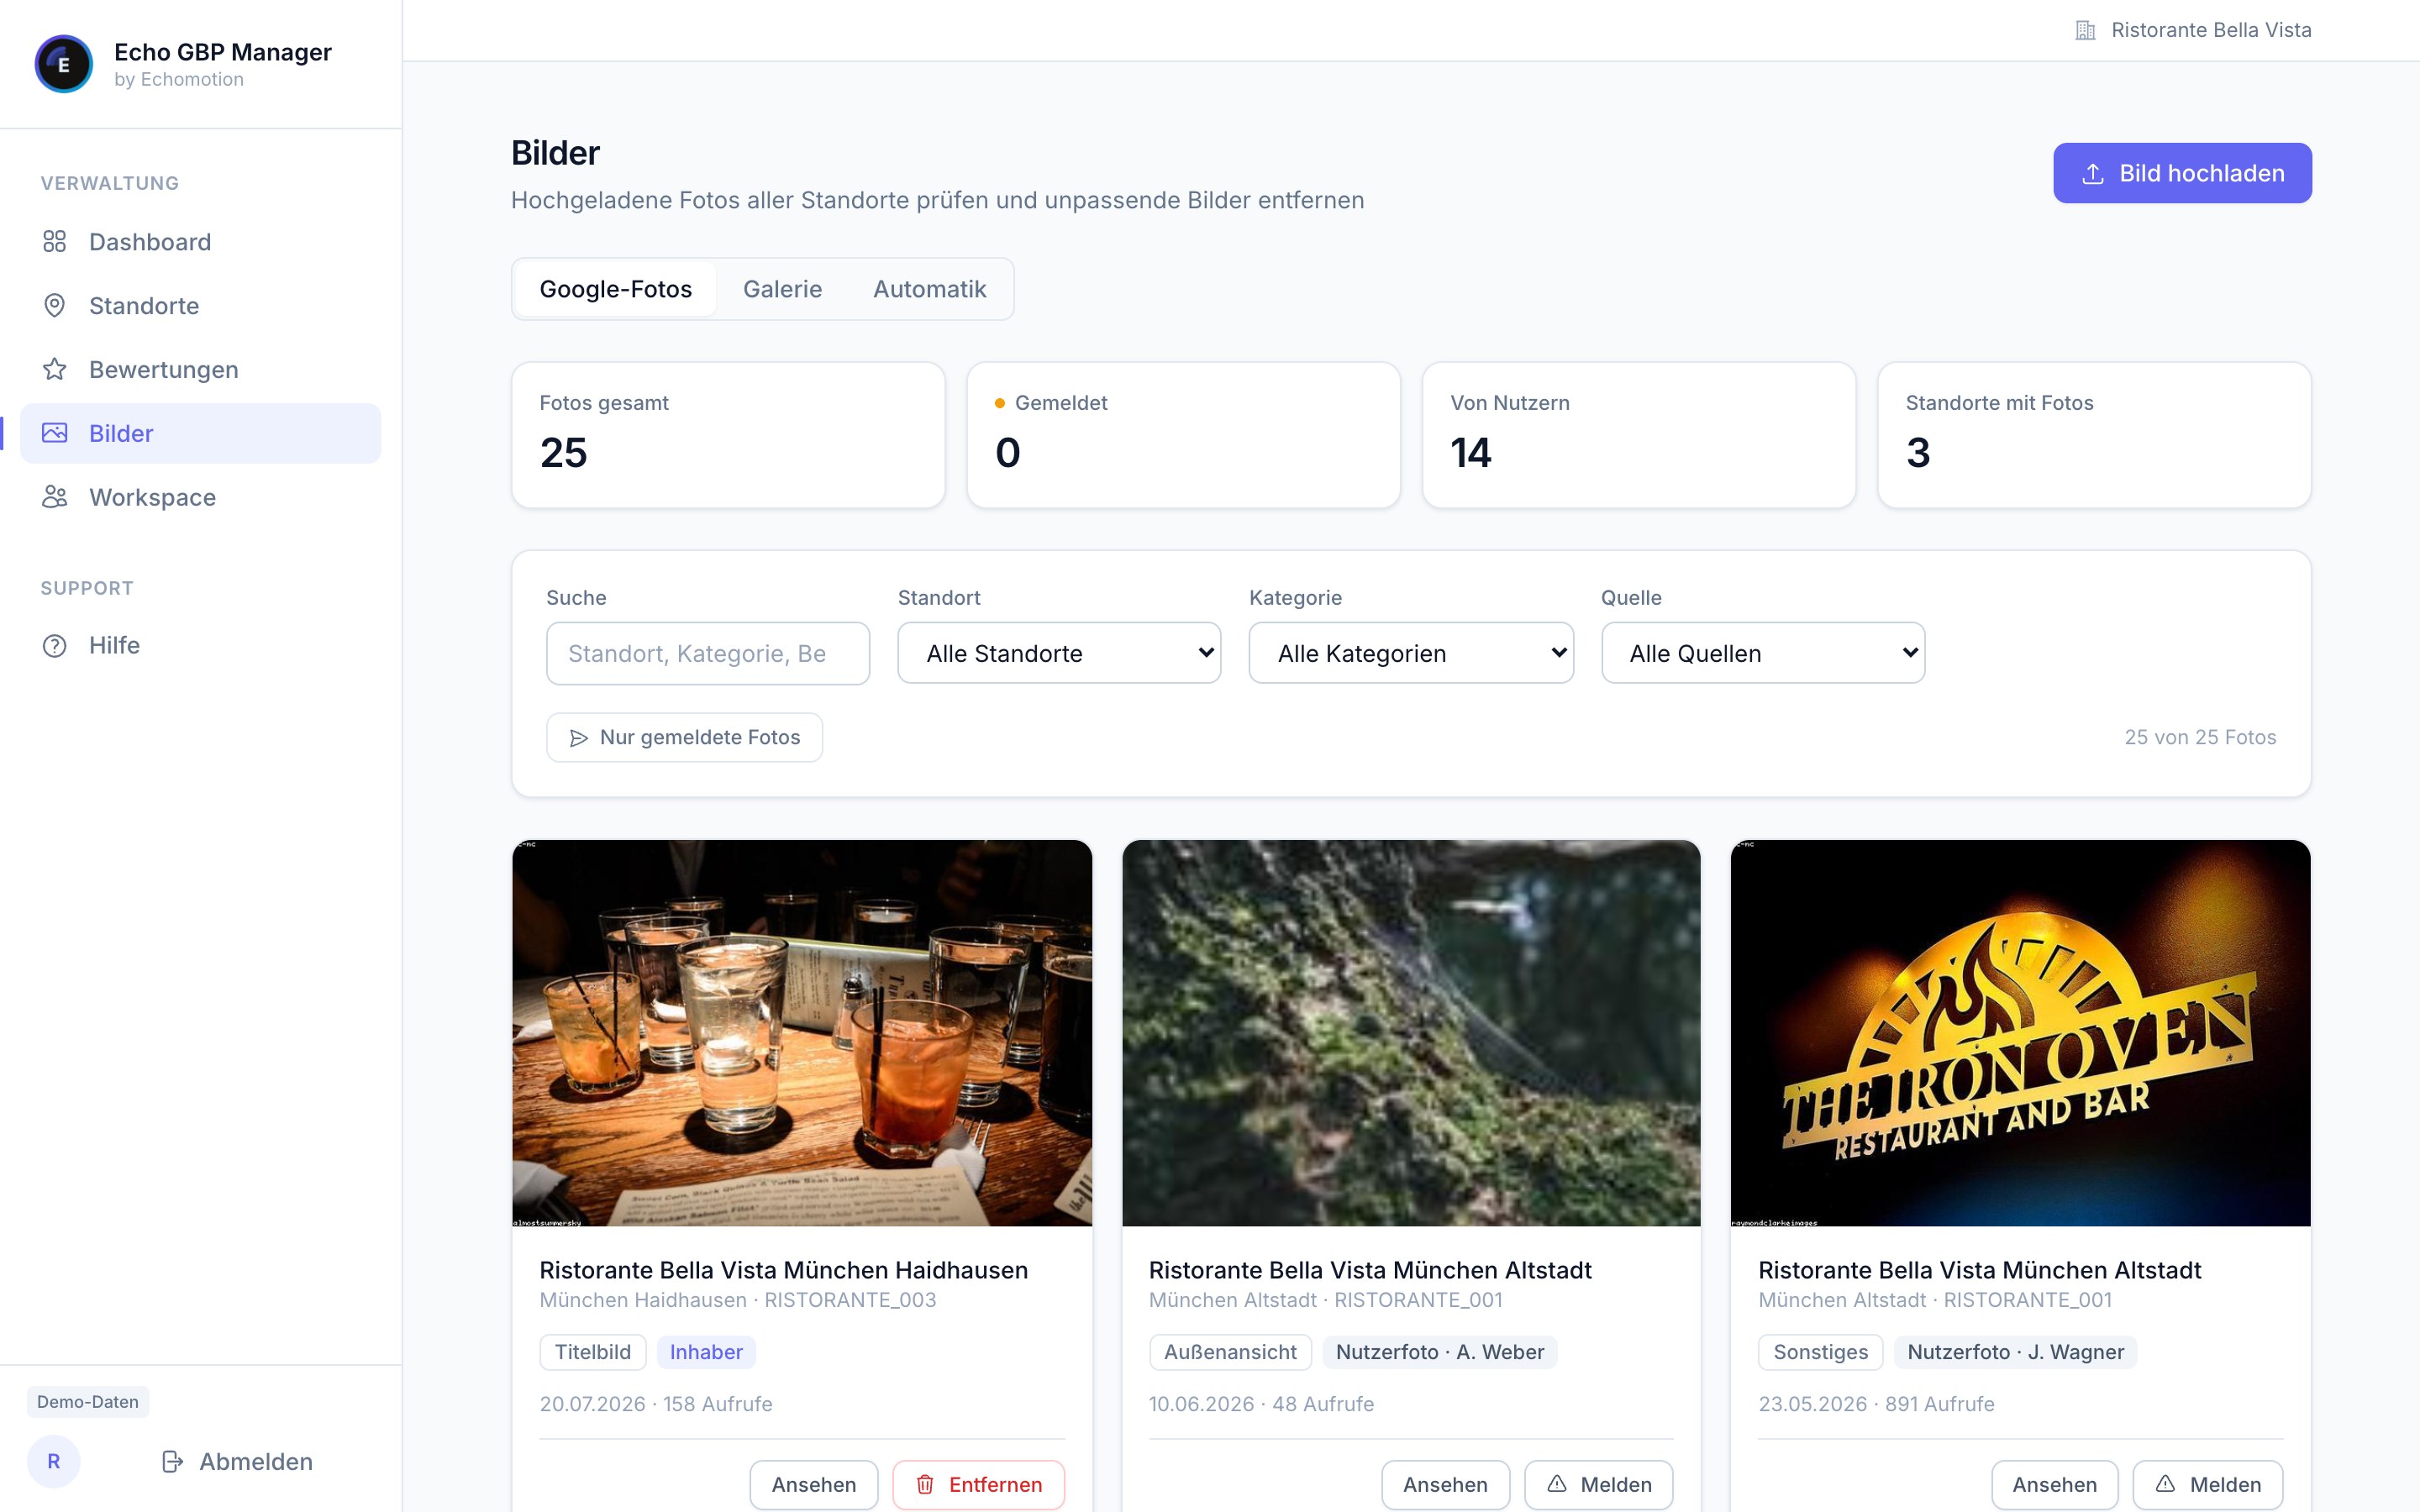Click the Standorte map pin icon
The height and width of the screenshot is (1512, 2420).
pos(55,306)
